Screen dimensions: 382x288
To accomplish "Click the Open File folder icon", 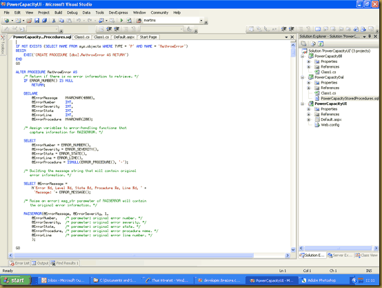I will (x=29, y=21).
